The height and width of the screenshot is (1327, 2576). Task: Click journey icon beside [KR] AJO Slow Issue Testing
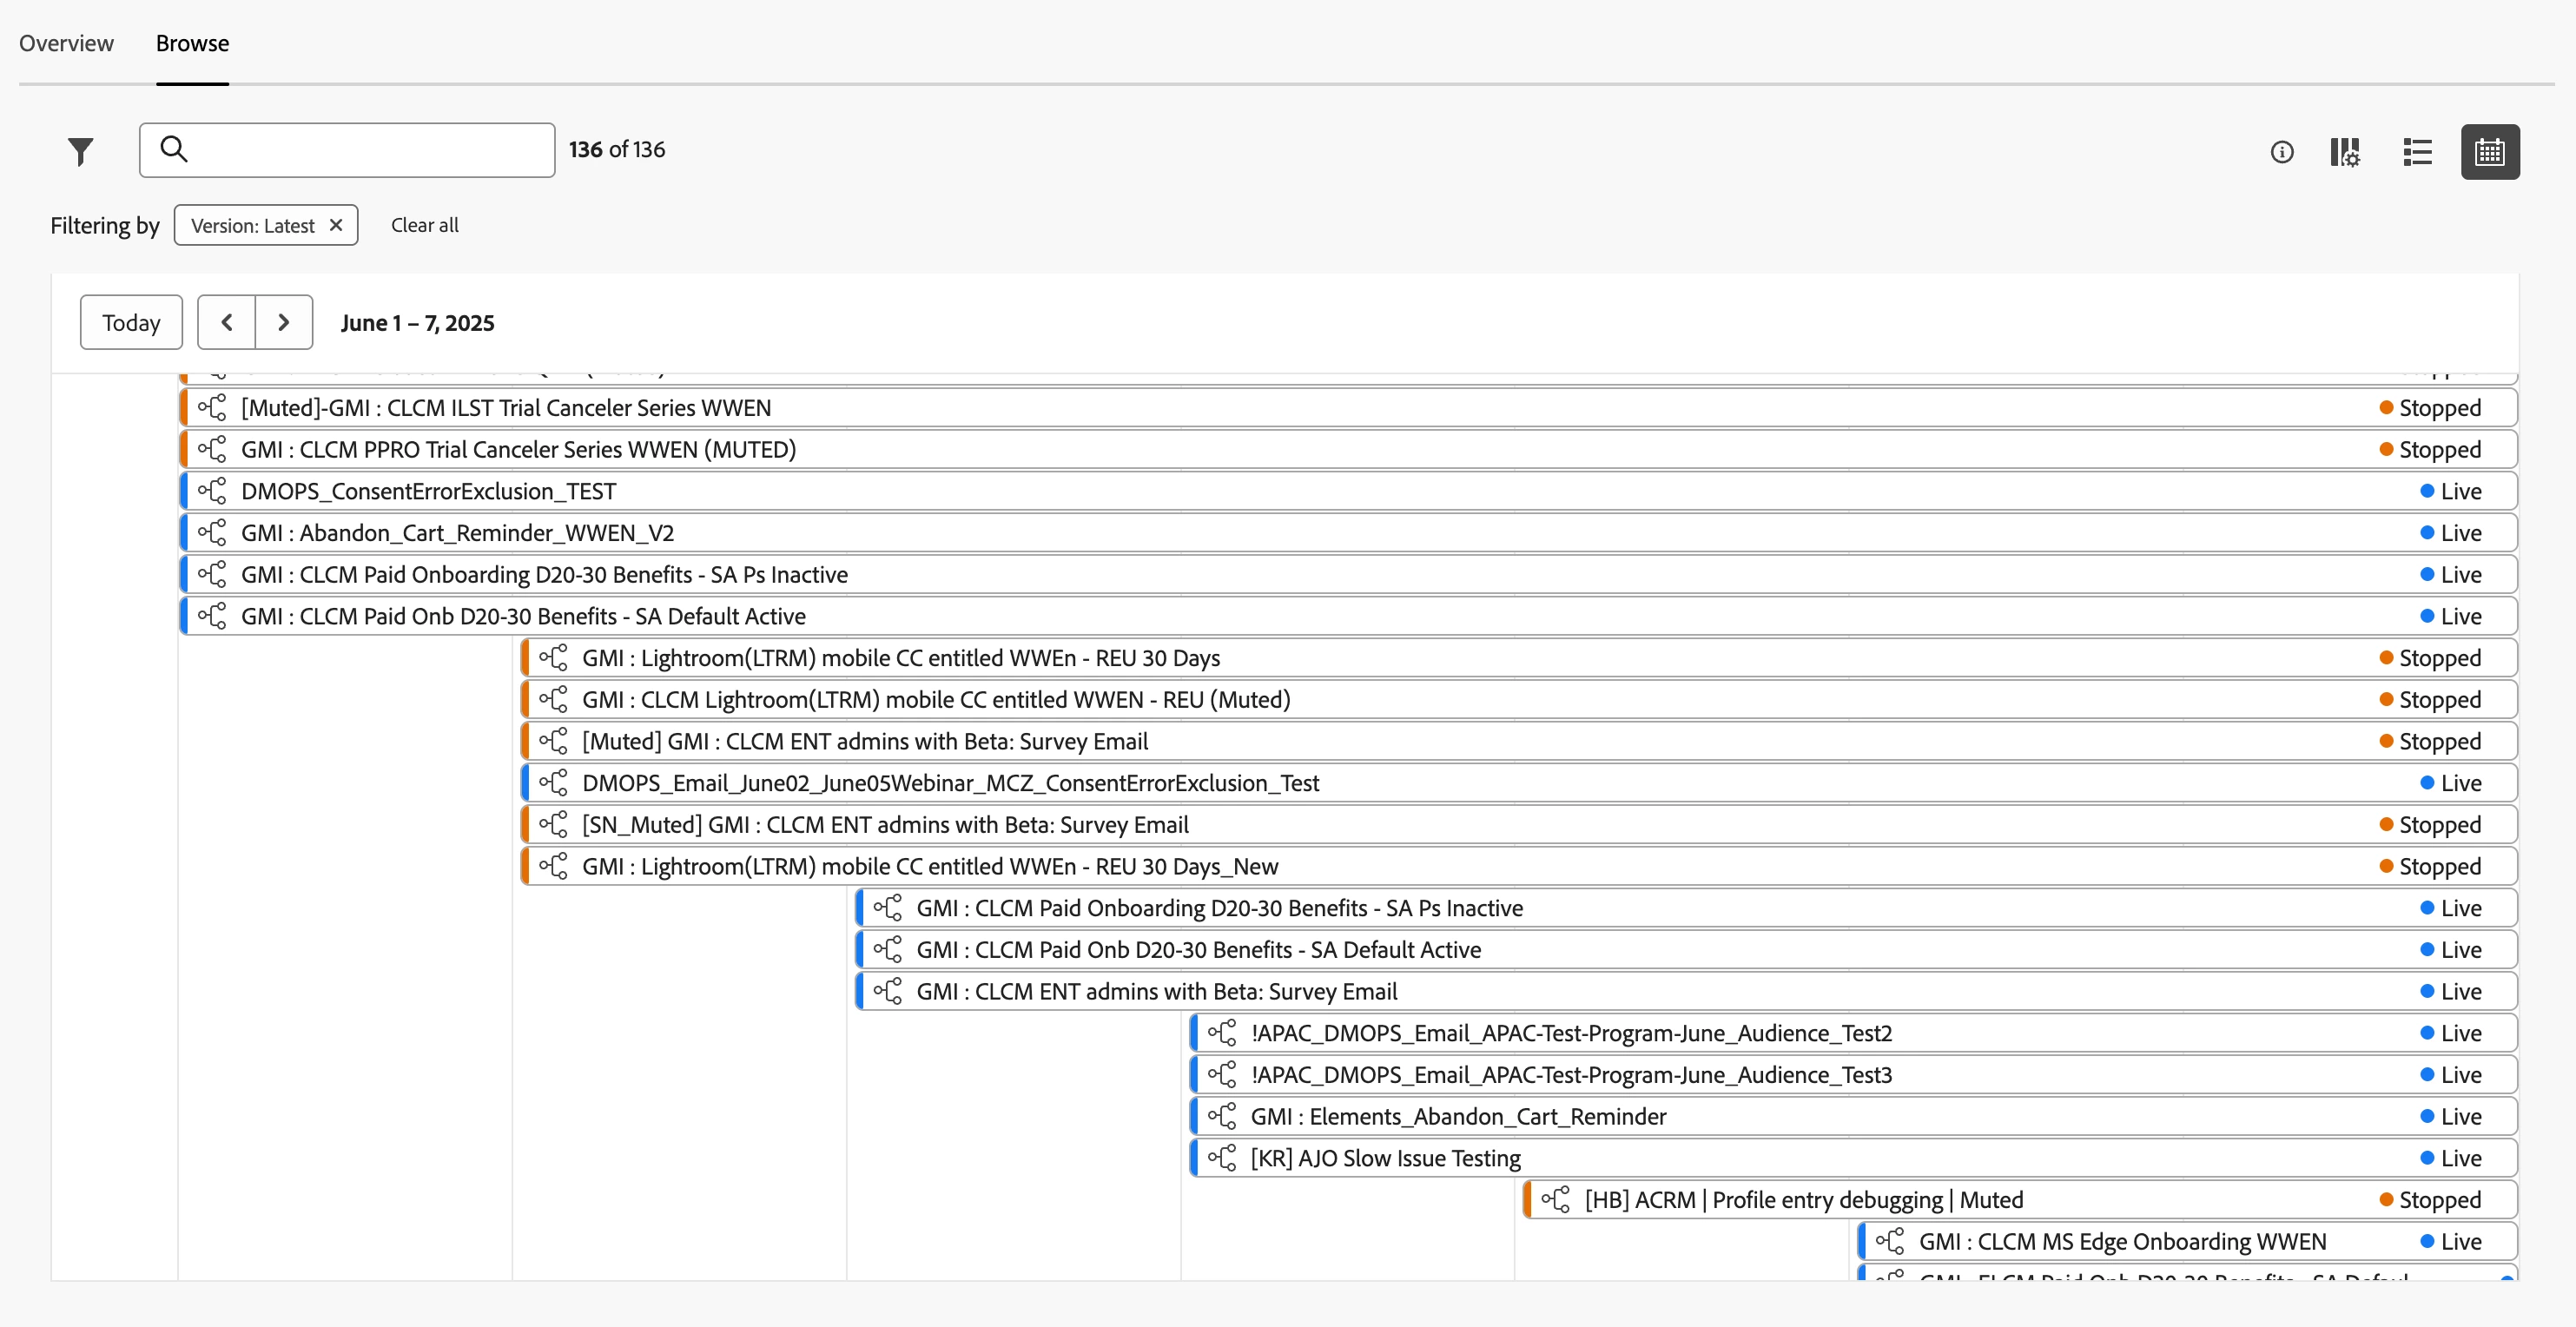coord(1222,1158)
